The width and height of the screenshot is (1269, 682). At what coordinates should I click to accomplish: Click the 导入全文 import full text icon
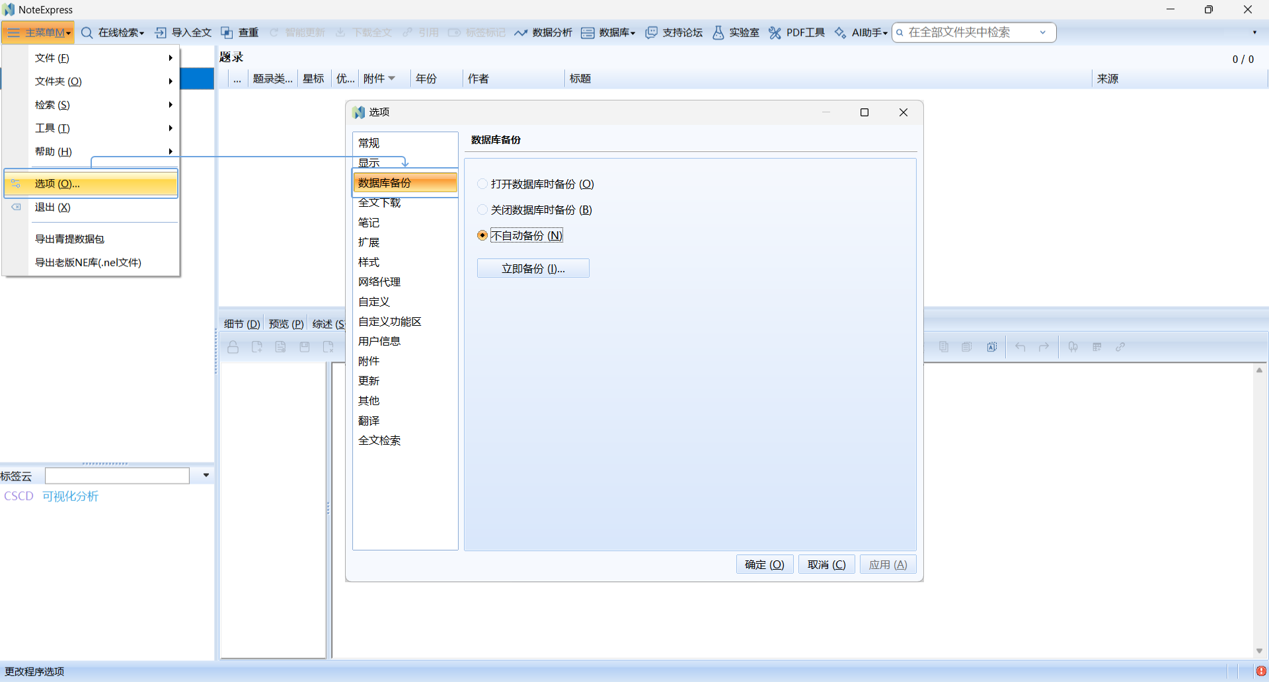(x=161, y=32)
